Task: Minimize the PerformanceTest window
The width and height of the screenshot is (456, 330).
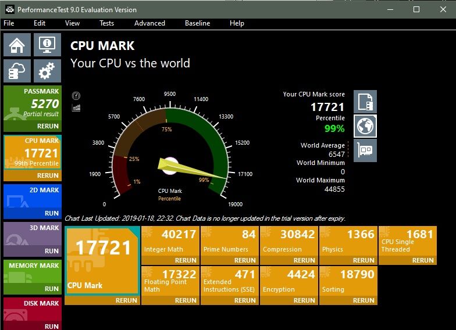Action: tap(390, 9)
